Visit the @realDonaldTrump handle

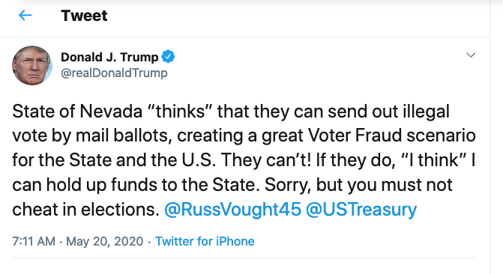click(x=114, y=73)
